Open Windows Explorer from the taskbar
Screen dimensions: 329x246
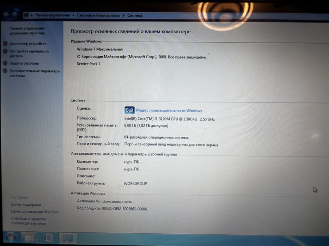coord(30,238)
